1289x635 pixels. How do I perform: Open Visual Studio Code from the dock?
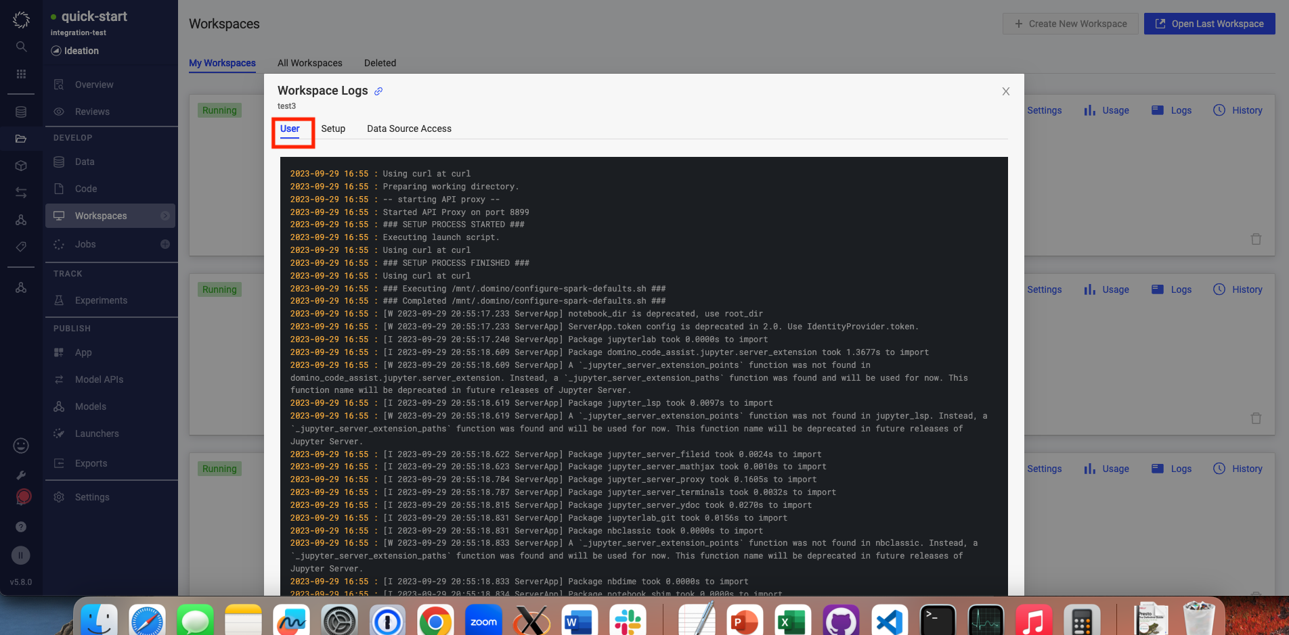coord(889,620)
